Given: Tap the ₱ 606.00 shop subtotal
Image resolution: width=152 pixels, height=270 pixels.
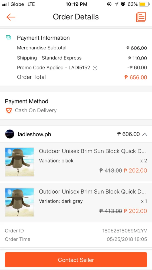Looking at the screenshot, I should pos(128,134).
